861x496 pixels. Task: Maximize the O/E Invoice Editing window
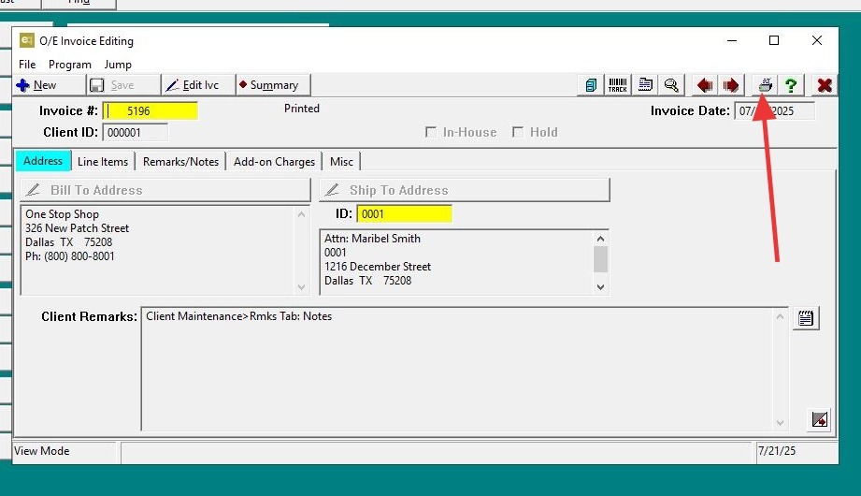774,40
